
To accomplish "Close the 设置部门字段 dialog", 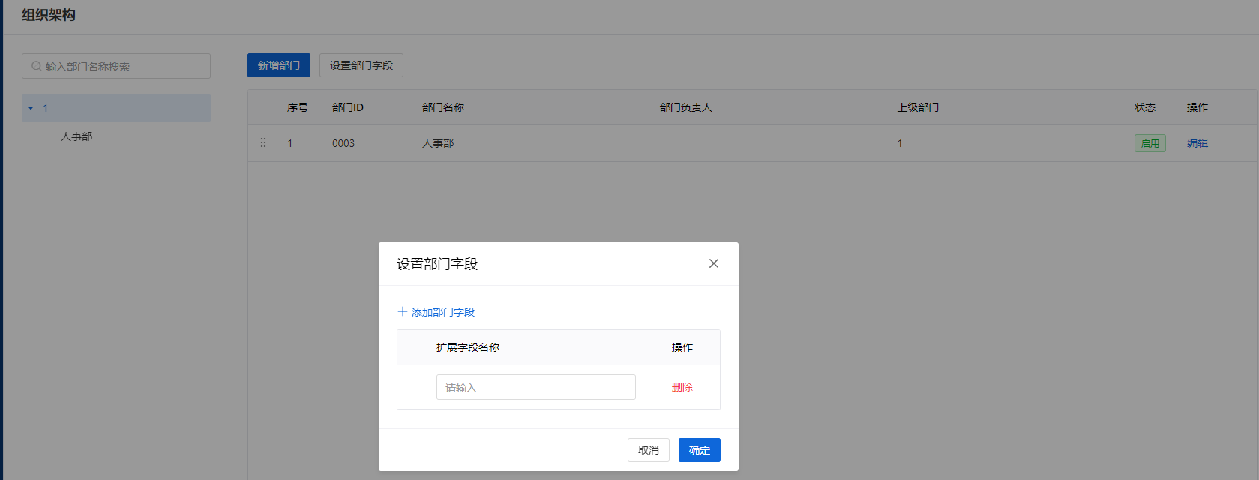I will 713,263.
